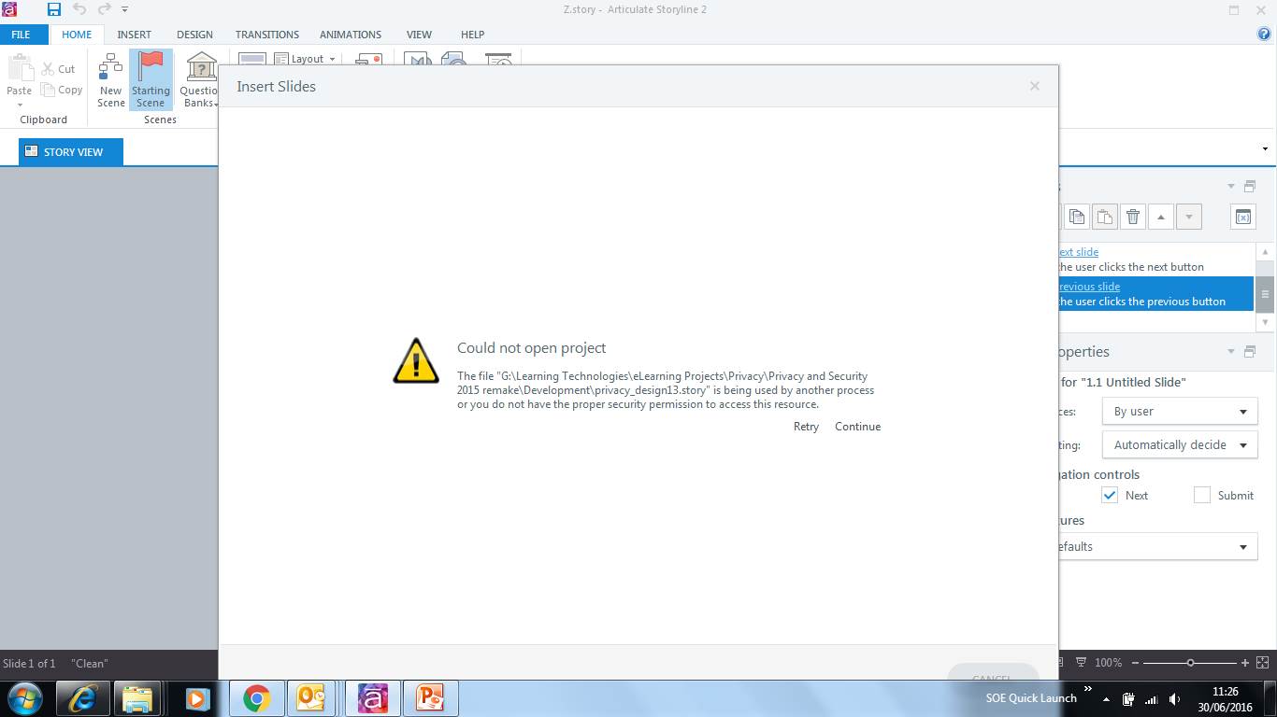The height and width of the screenshot is (717, 1277).
Task: Open Google Chrome from the taskbar
Action: click(257, 698)
